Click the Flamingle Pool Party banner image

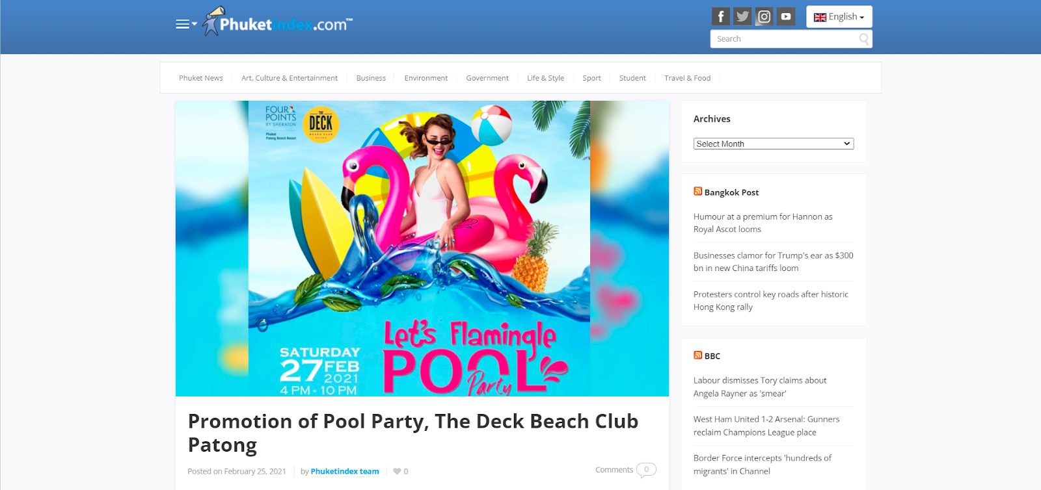[422, 248]
